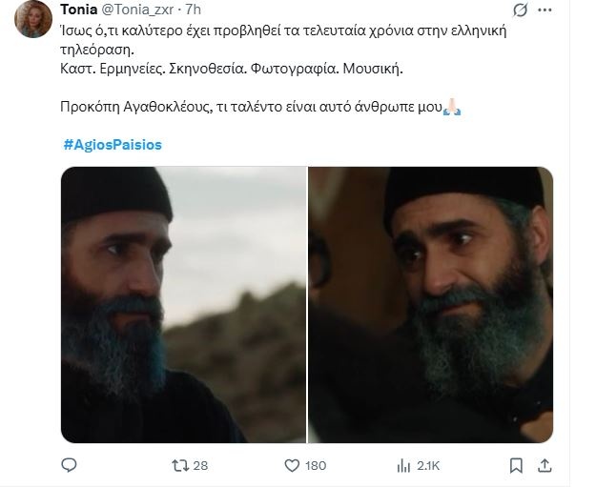596x487 pixels.
Task: Click the Grok explain-post icon
Action: pyautogui.click(x=520, y=10)
